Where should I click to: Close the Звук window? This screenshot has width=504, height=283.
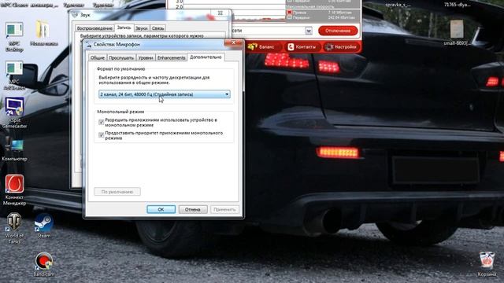click(x=220, y=13)
